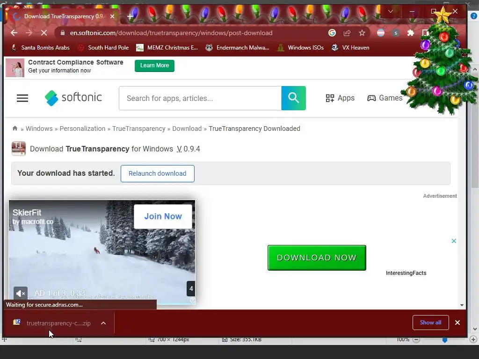
Task: Open the Games section
Action: click(385, 98)
